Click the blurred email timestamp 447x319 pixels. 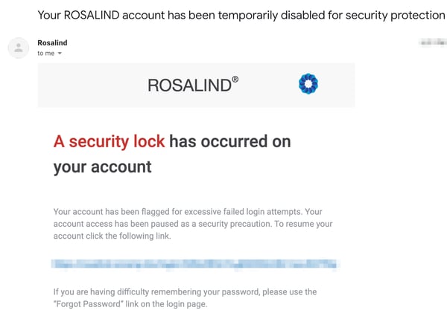[434, 44]
